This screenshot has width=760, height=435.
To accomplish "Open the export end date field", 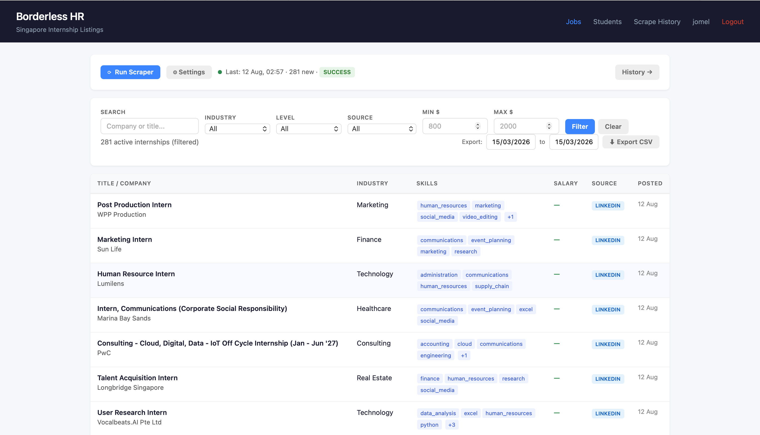I will pyautogui.click(x=574, y=142).
